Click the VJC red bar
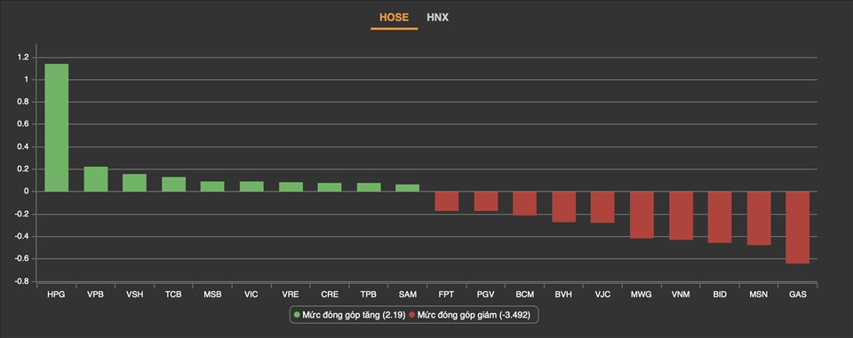This screenshot has width=853, height=338. [602, 207]
